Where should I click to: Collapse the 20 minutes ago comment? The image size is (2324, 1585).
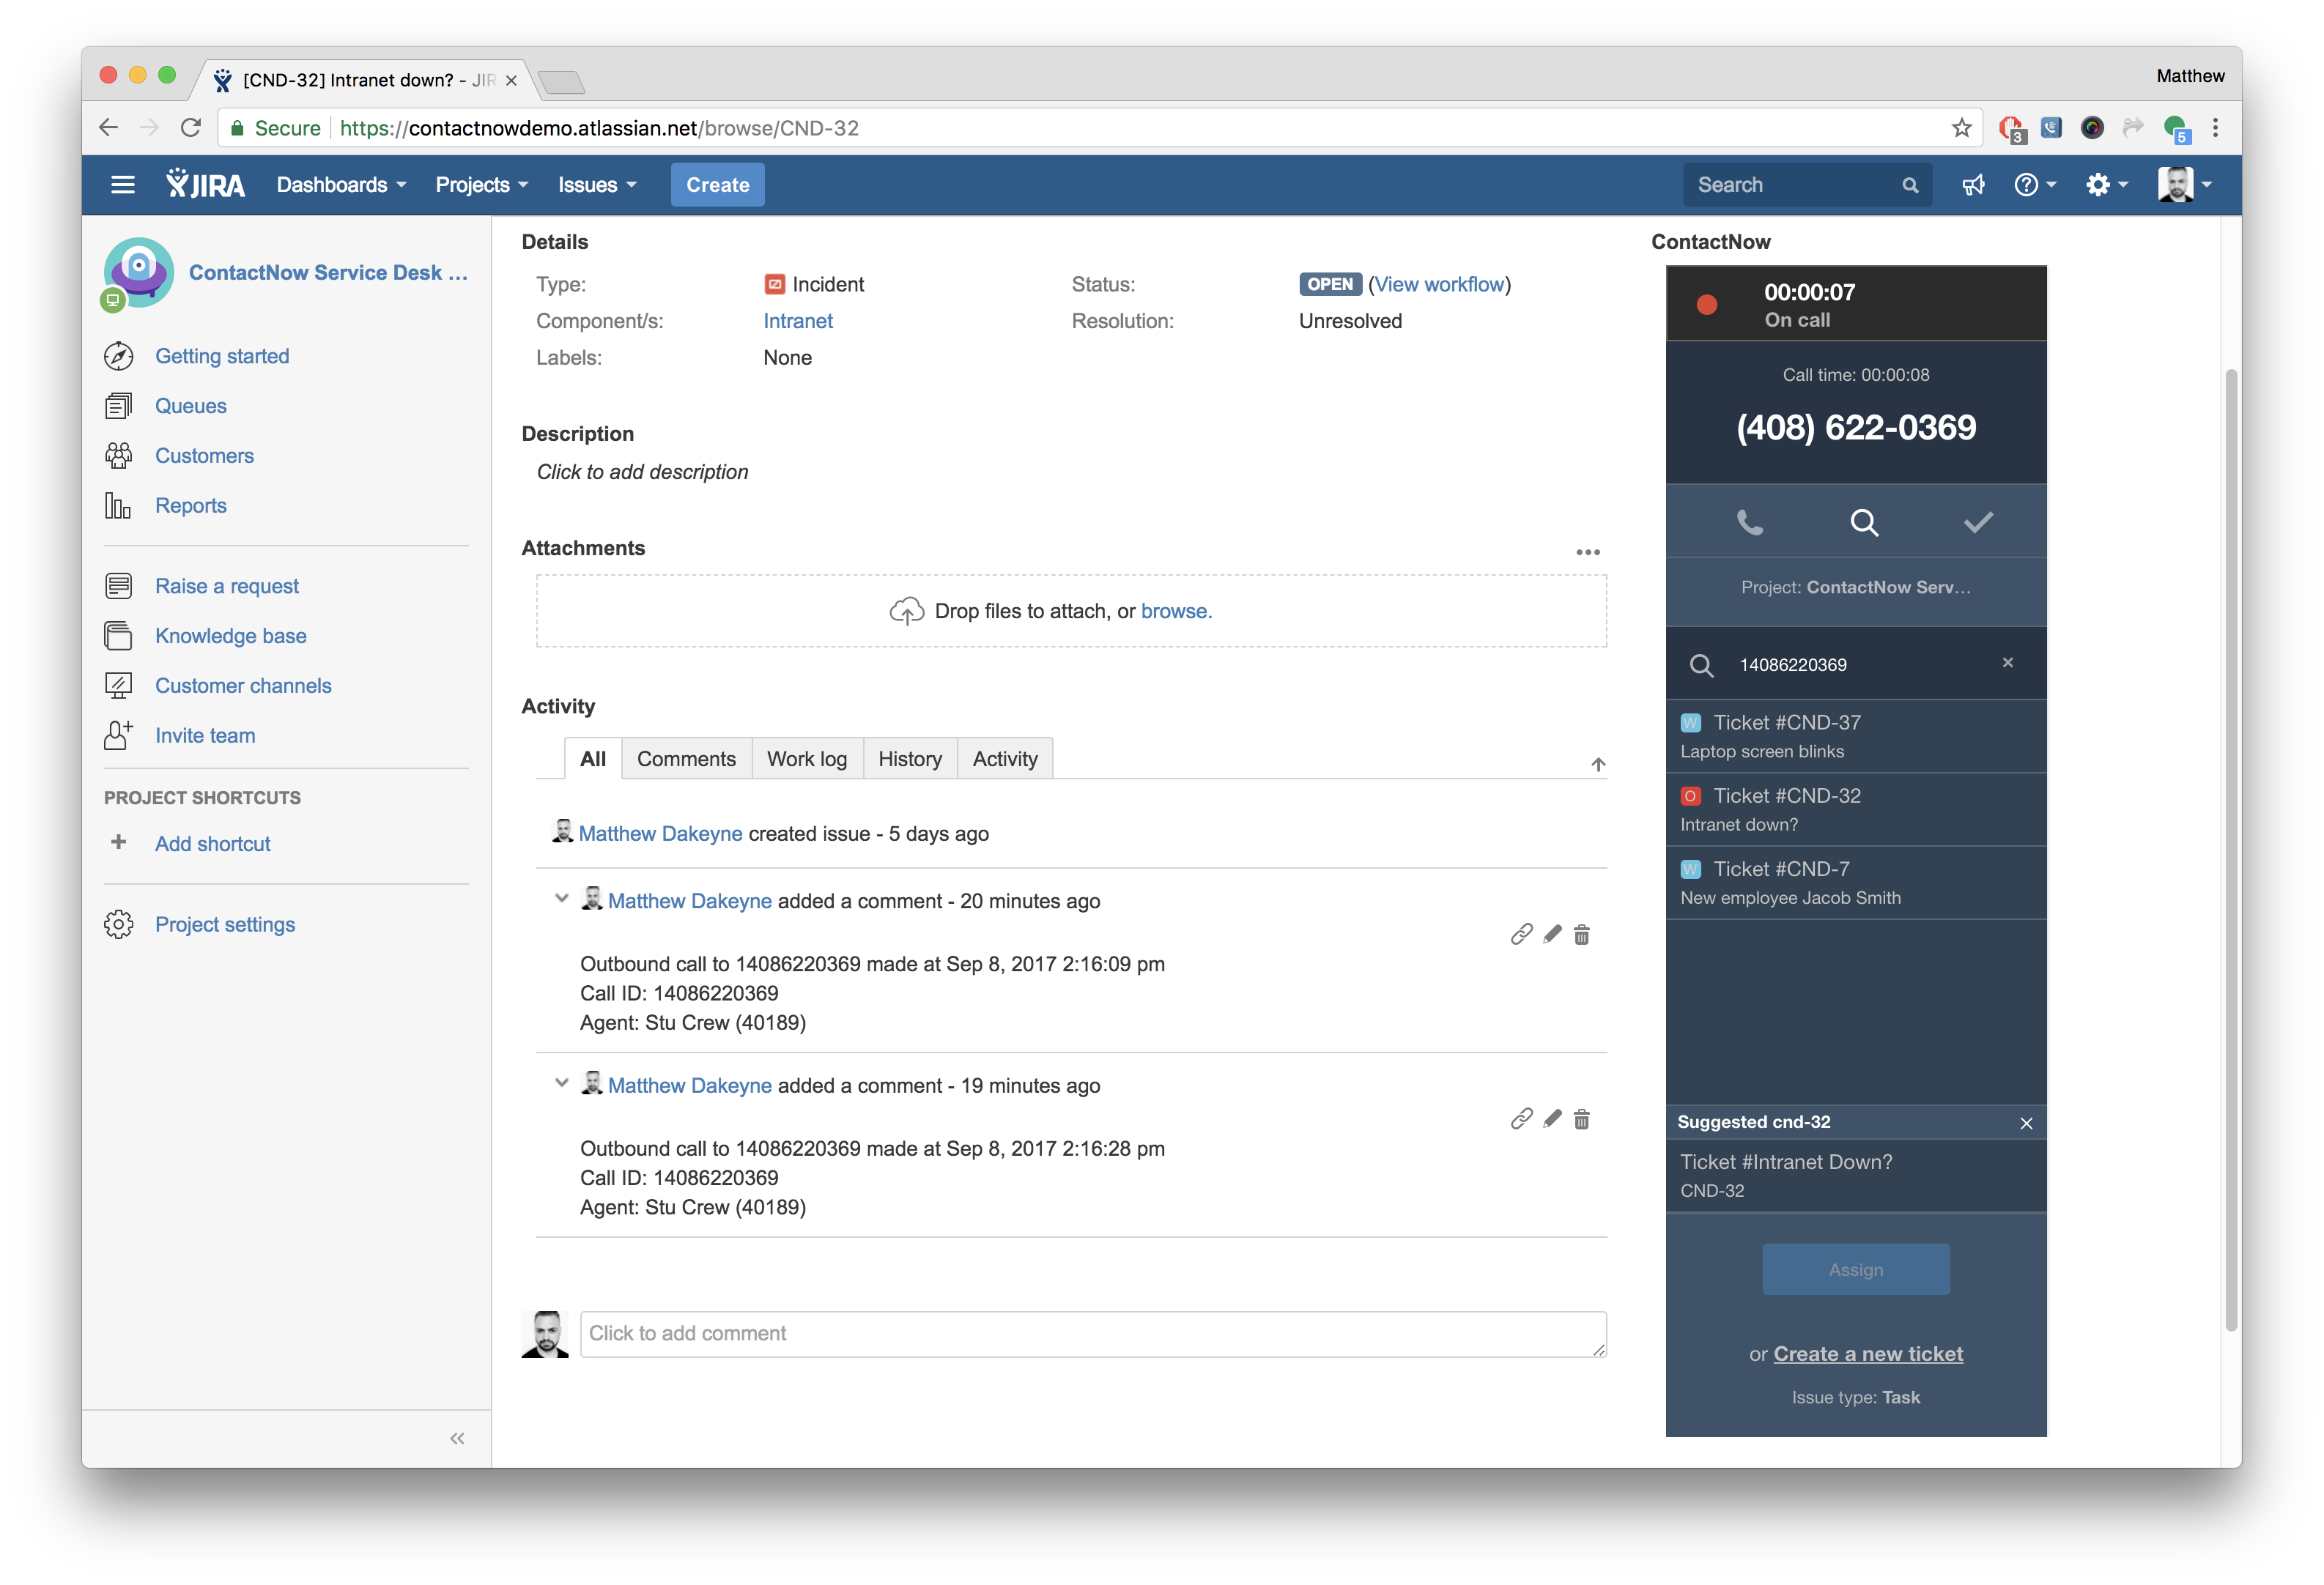click(561, 899)
